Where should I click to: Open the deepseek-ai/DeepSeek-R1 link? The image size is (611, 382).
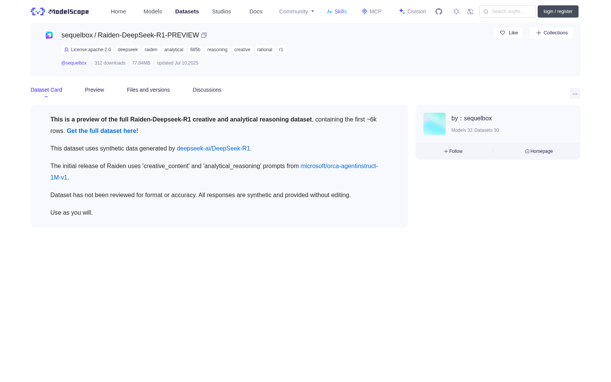(214, 148)
